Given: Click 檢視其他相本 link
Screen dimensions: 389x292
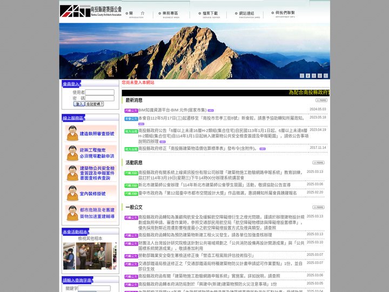Looking at the screenshot, I should [x=90, y=238].
